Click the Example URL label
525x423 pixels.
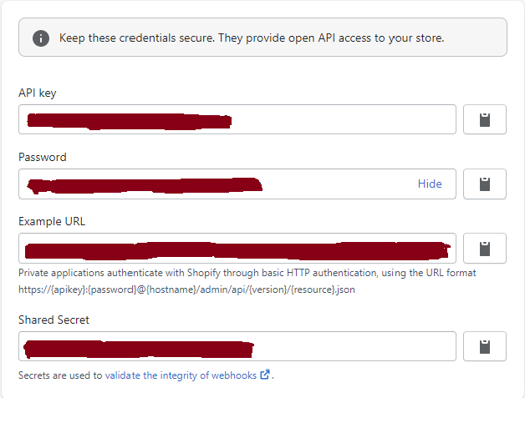click(52, 221)
